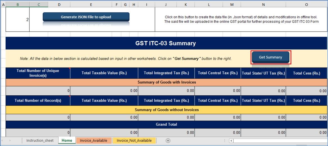Viewport: 328px width, 146px height.
Task: Select column C header
Action: [39, 5]
